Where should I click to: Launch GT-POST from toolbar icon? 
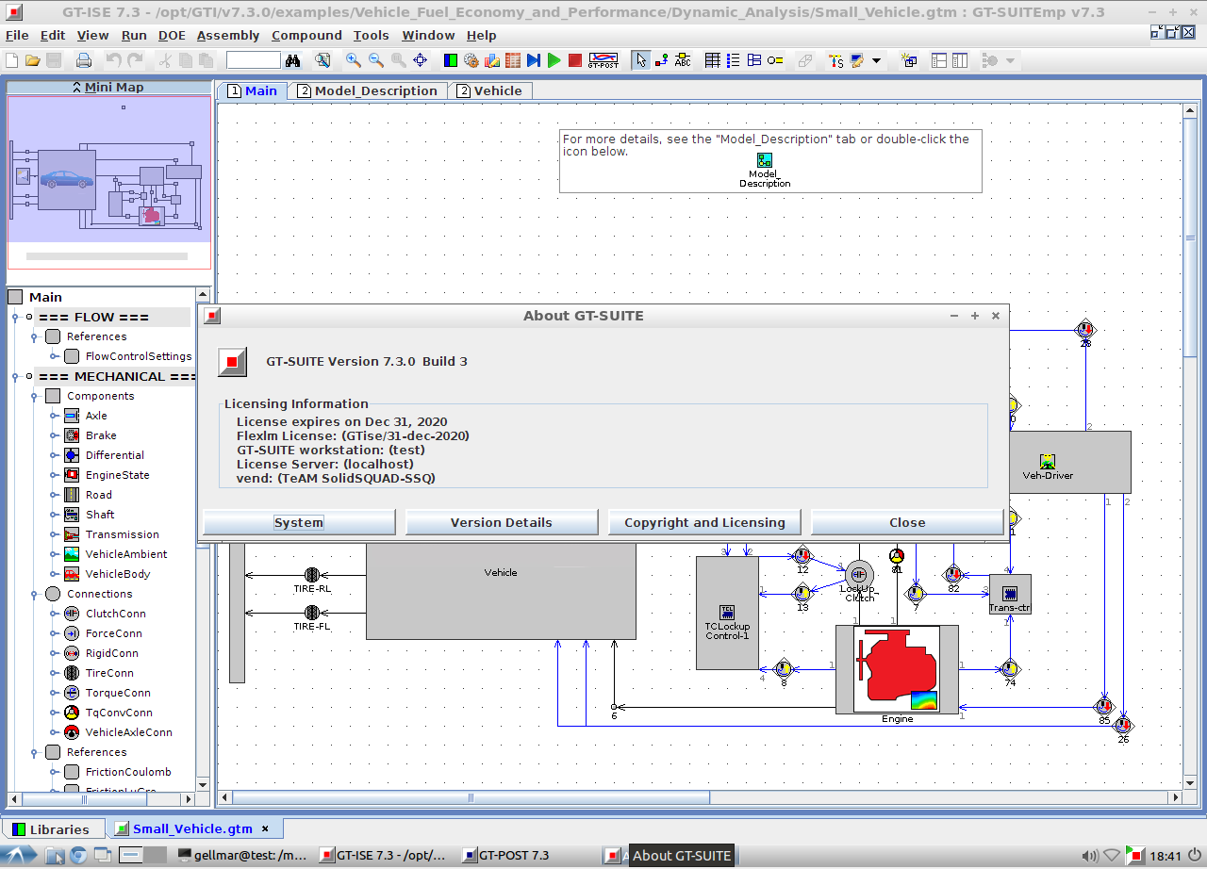coord(603,60)
